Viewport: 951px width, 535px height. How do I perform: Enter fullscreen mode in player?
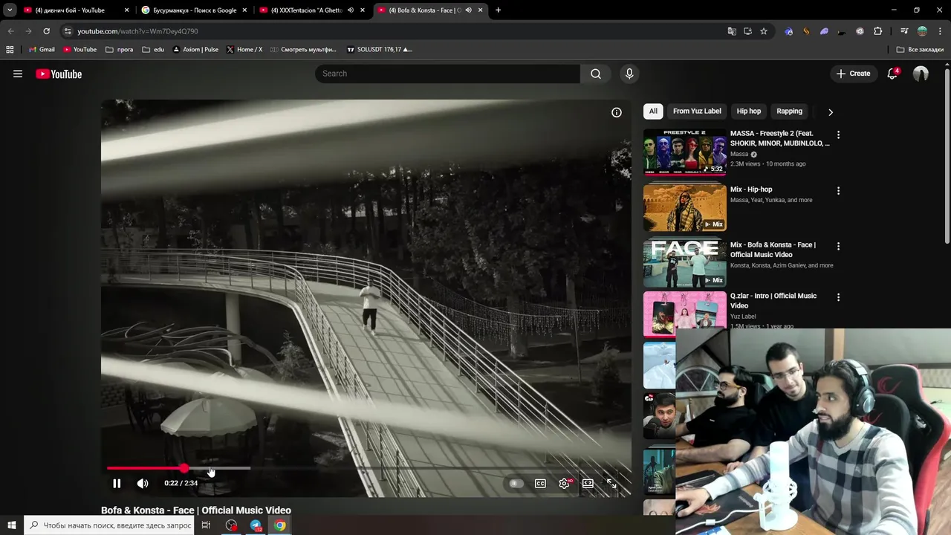click(x=611, y=483)
